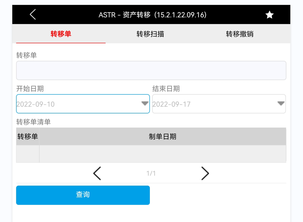Click the 2022-09-10 start date text
This screenshot has height=222, width=303.
36,104
